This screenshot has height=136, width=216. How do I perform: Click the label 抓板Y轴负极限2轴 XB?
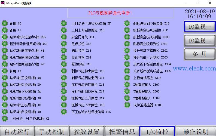25,98
